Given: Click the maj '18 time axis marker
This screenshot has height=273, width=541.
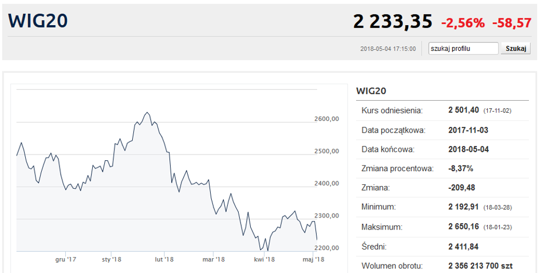Looking at the screenshot, I should [x=313, y=259].
